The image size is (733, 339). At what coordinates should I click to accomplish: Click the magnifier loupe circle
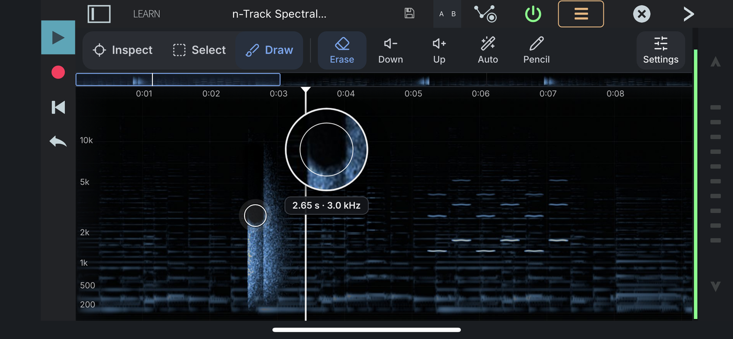click(326, 150)
